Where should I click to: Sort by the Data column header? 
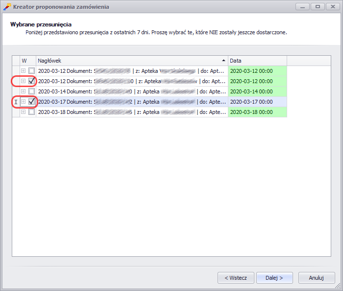tap(257, 61)
